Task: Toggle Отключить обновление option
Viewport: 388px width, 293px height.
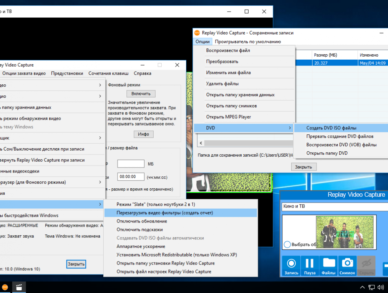Action: tap(181, 221)
